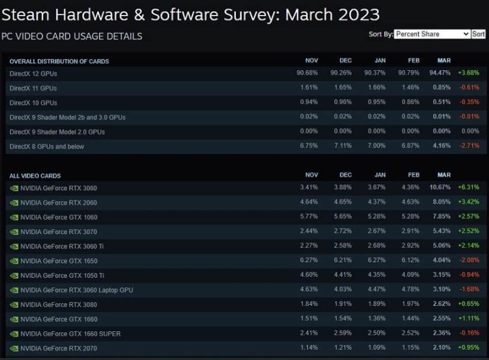
Task: Click DirectX 9 Shader Model 2.0 GPUs
Action: (x=57, y=132)
